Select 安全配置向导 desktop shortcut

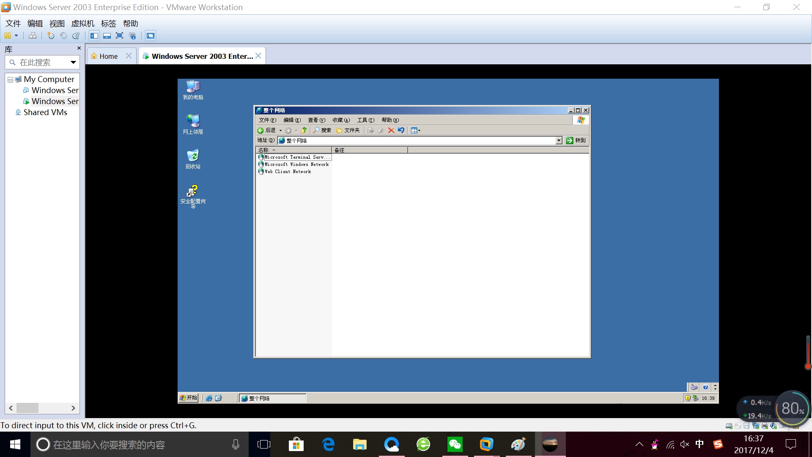193,196
